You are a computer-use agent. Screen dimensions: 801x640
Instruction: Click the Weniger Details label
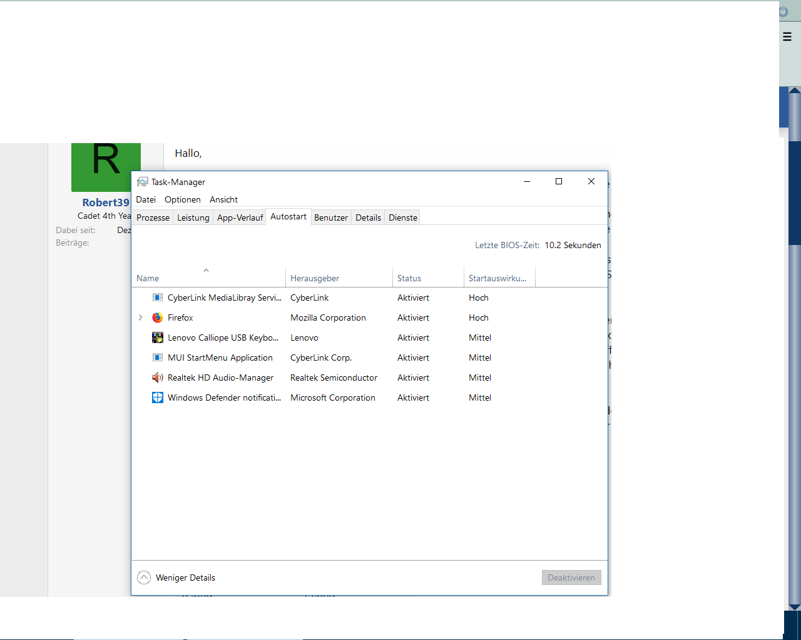click(x=185, y=577)
